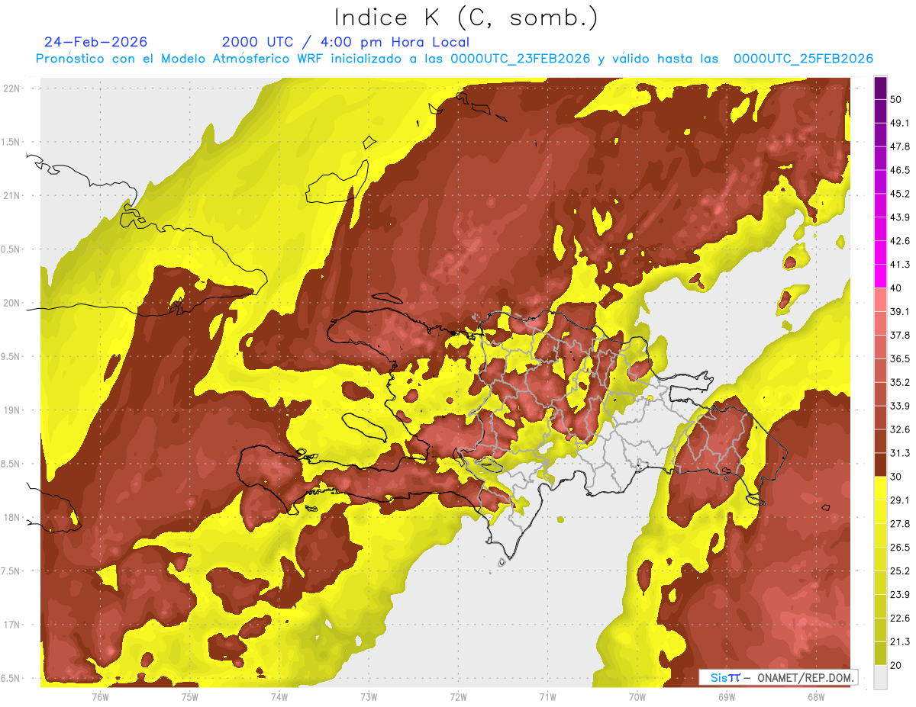This screenshot has height=707, width=916.
Task: Click the "70W" longitude label
Action: tap(637, 697)
